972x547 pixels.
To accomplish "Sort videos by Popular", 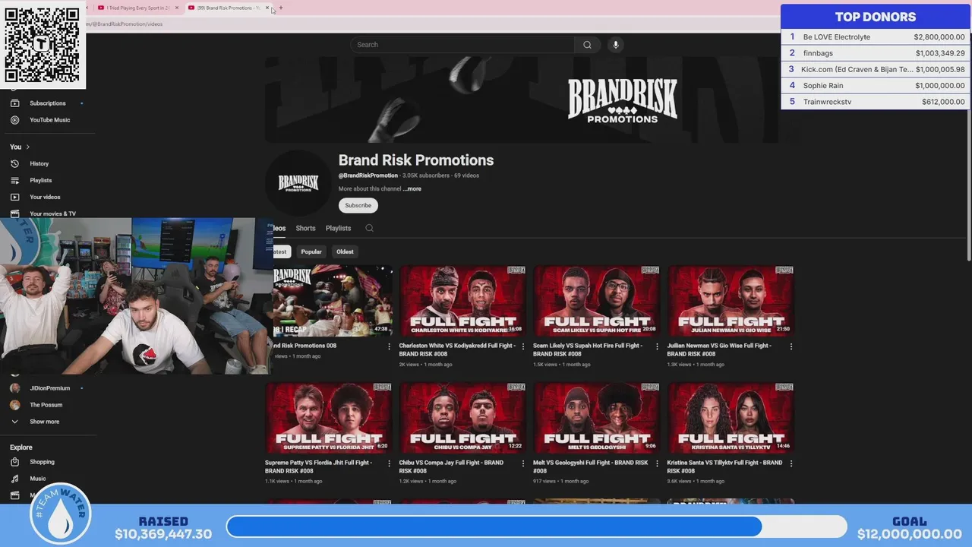I will (x=311, y=251).
